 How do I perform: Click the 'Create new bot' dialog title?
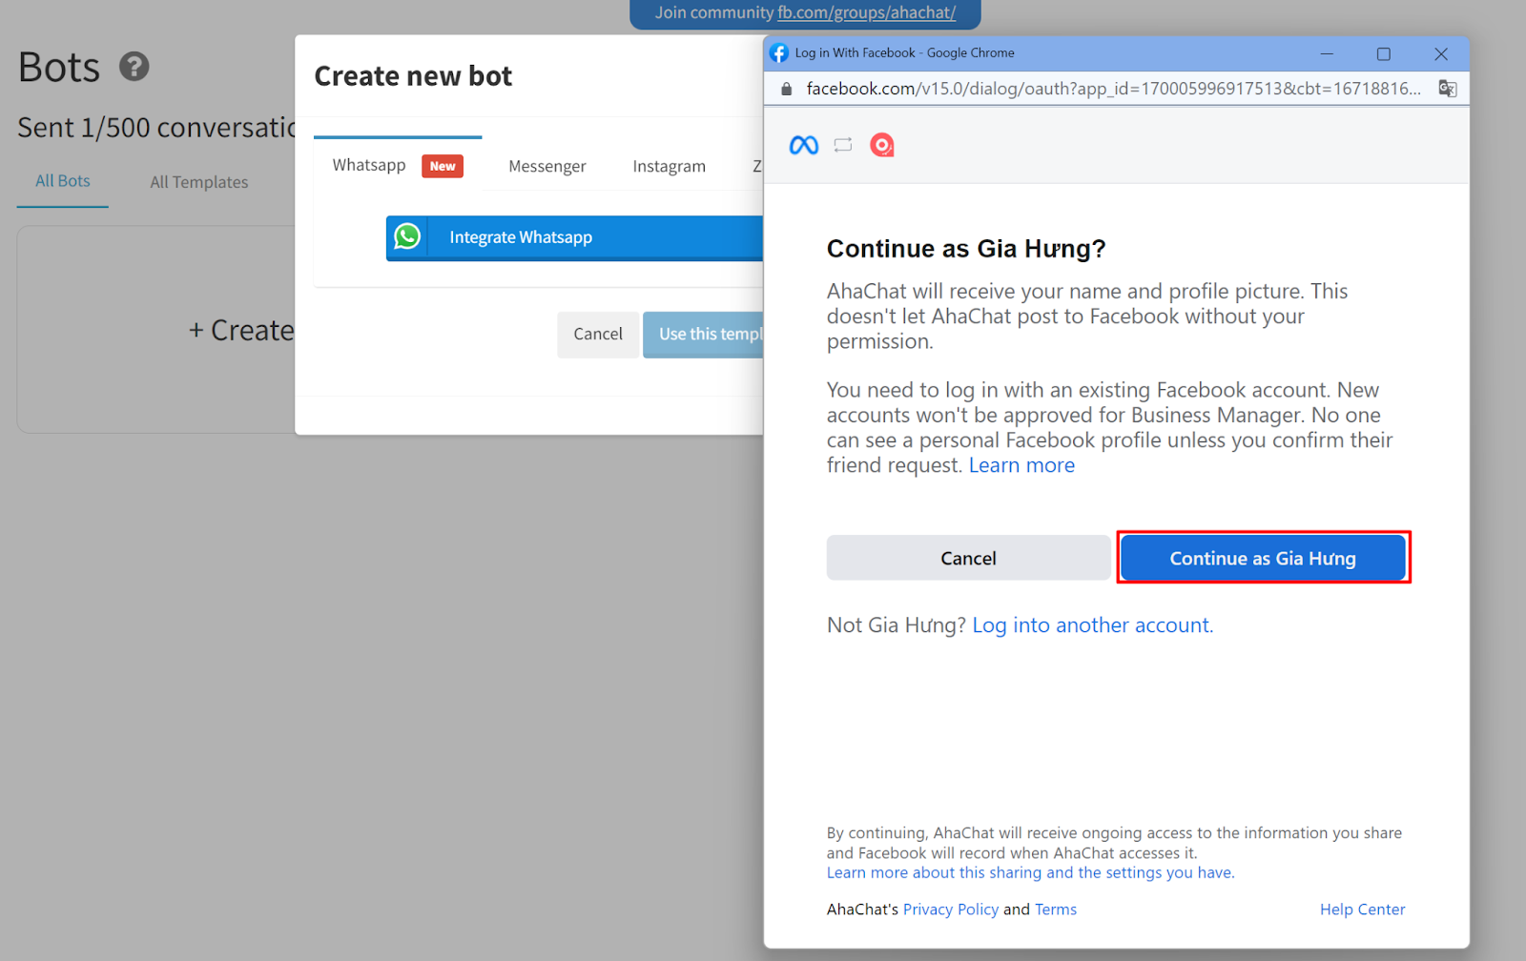point(413,76)
